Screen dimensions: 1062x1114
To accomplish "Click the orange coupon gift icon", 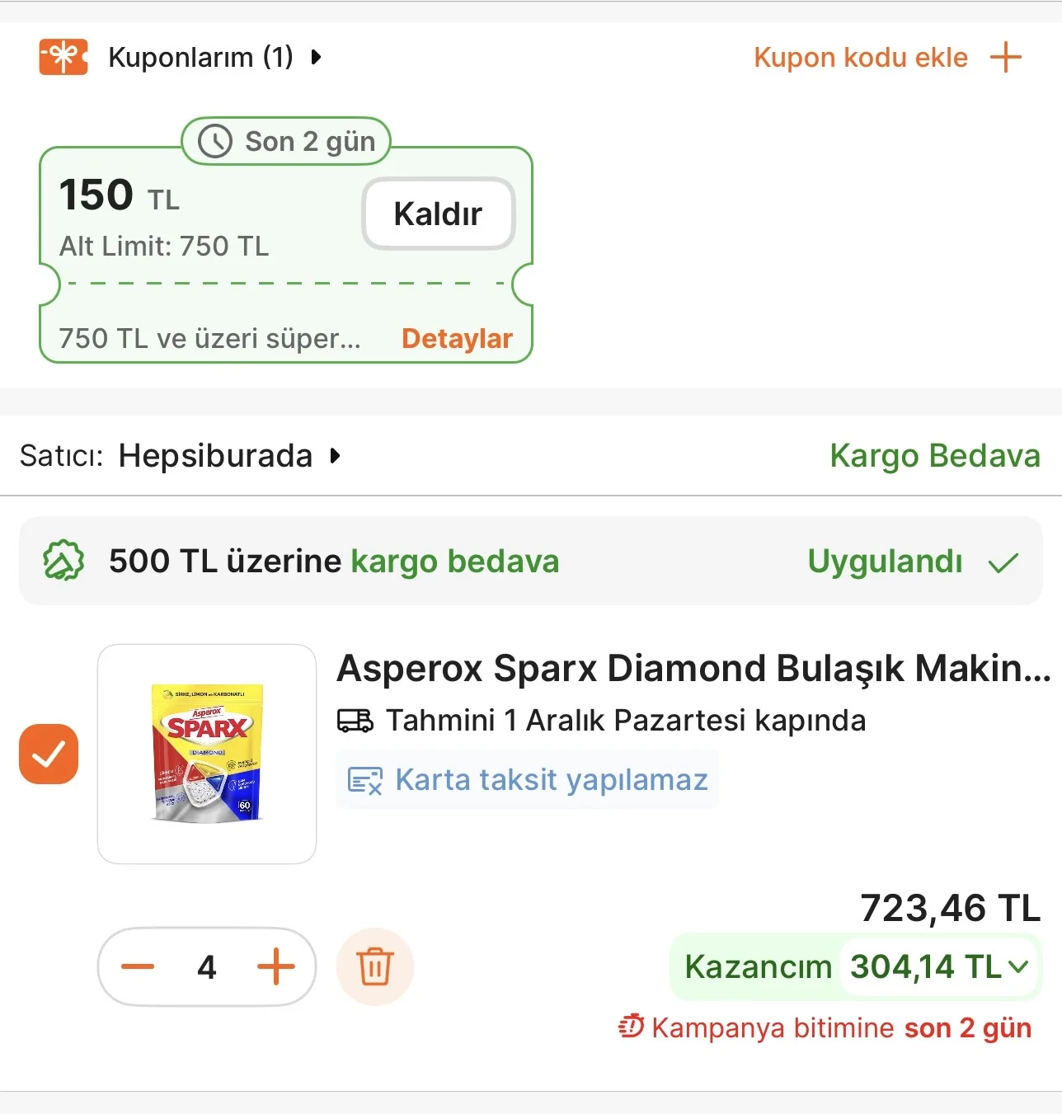I will tap(63, 57).
